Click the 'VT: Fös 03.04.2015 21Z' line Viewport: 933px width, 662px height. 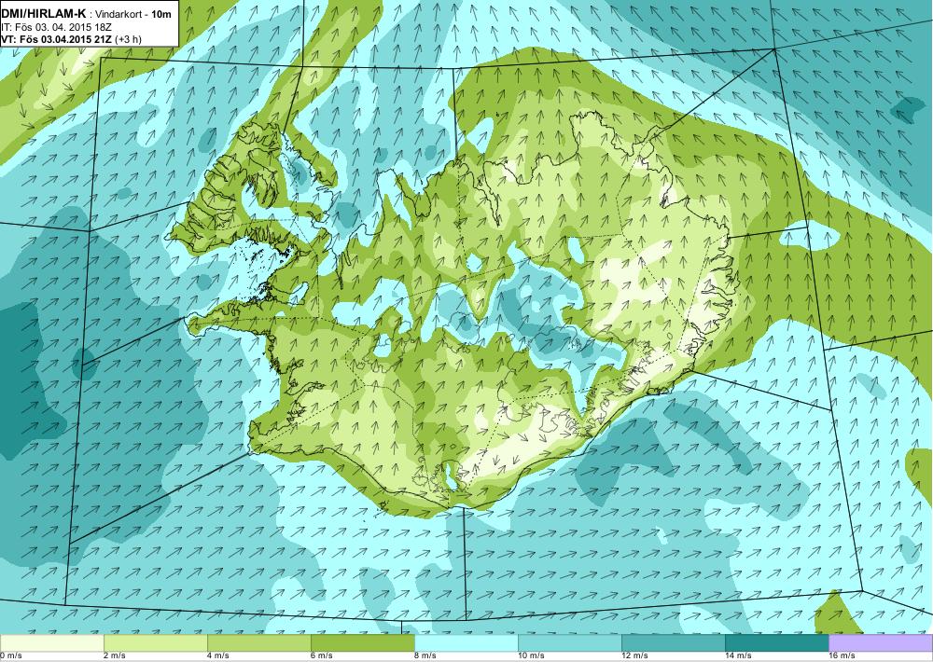click(58, 39)
